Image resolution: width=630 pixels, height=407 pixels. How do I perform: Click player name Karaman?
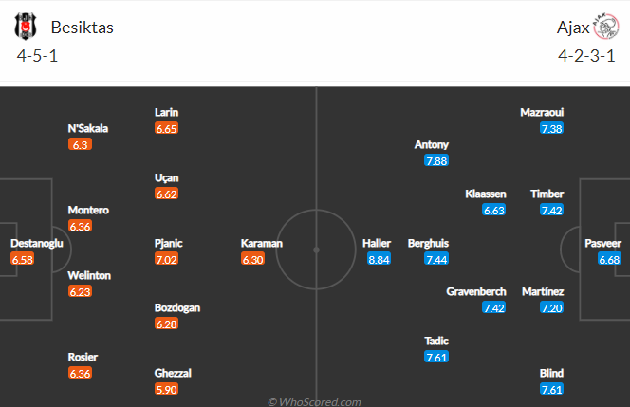coord(262,243)
